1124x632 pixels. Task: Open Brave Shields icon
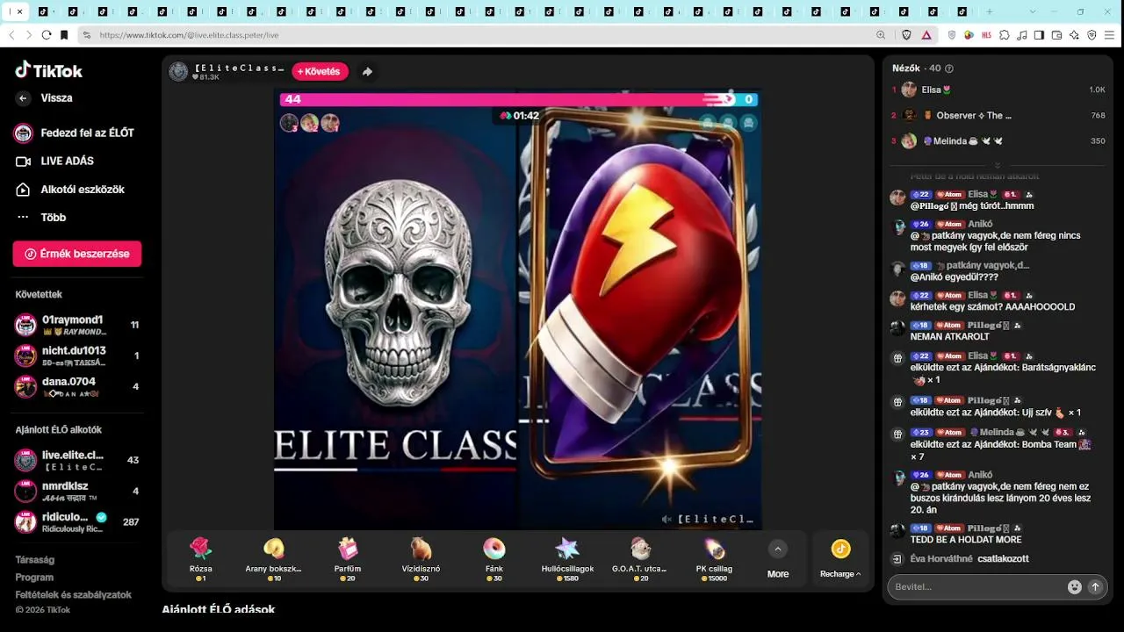pos(907,35)
